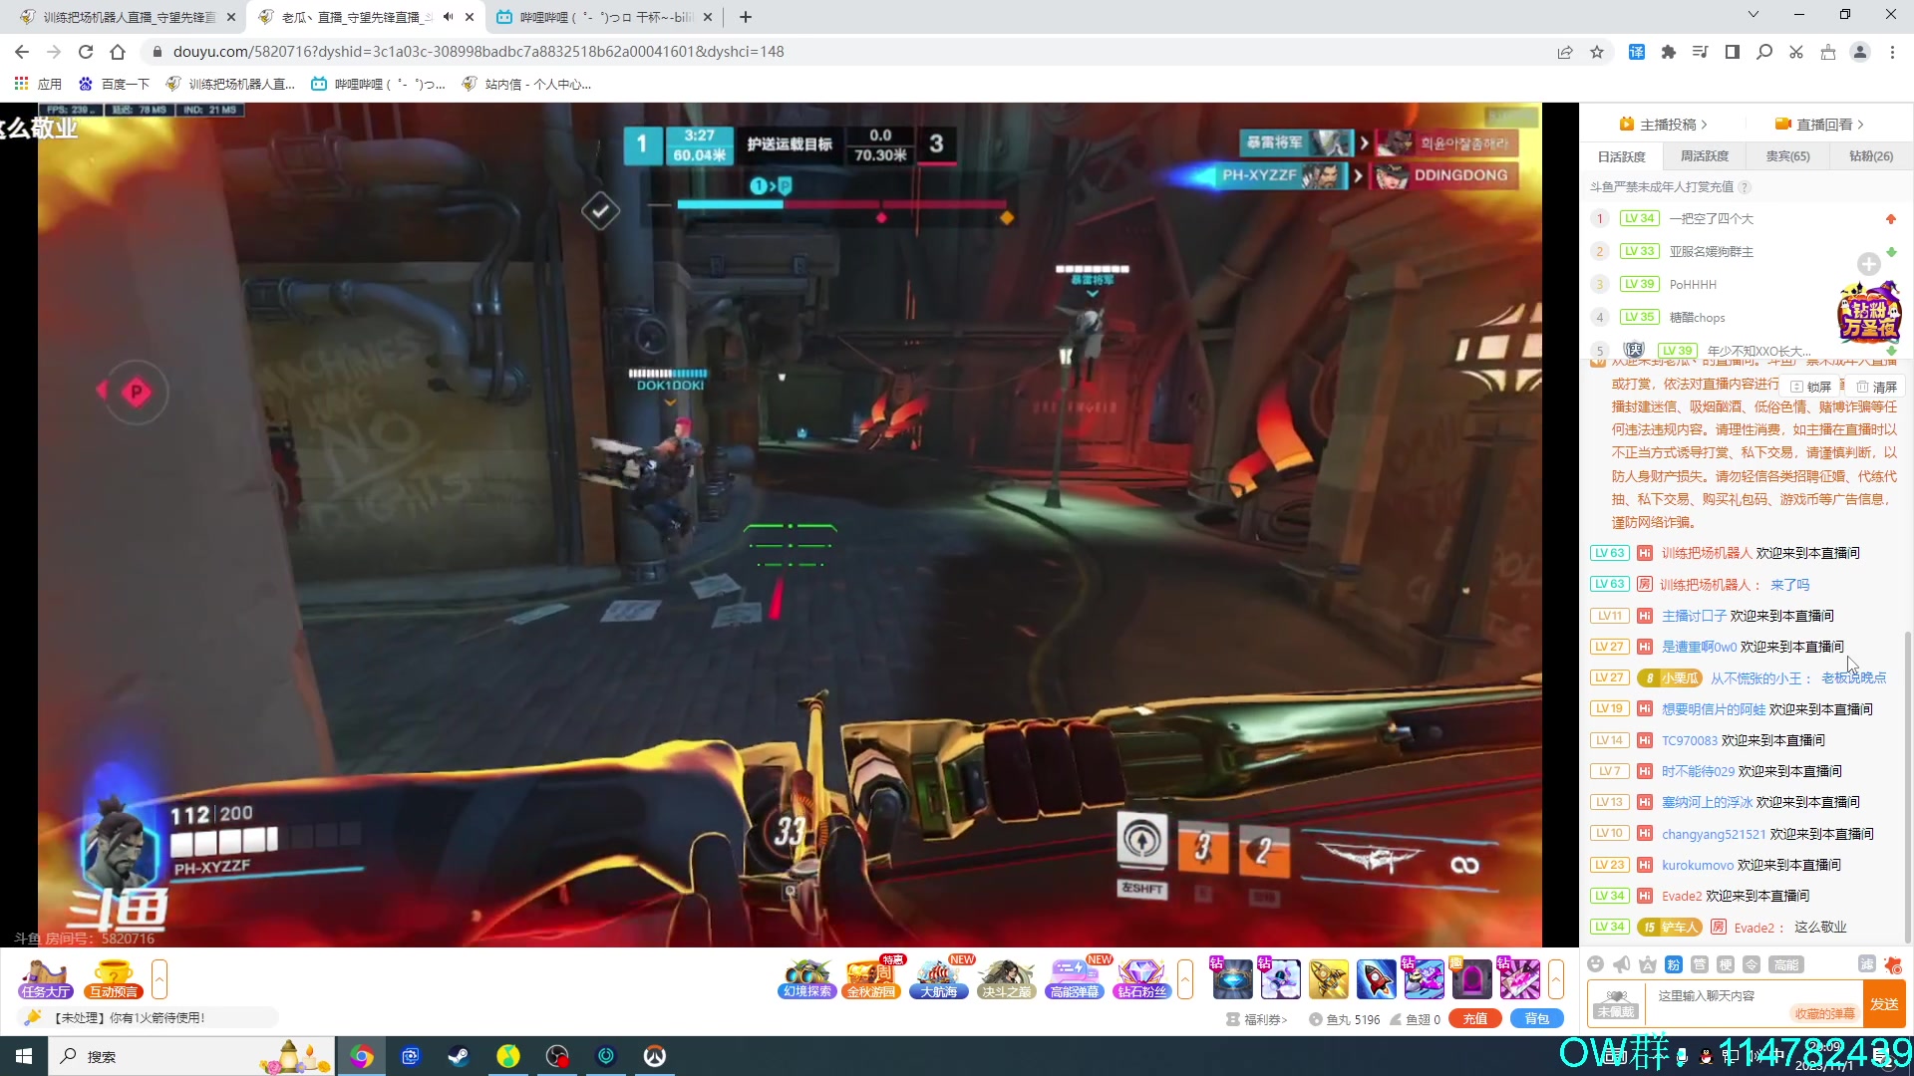
Task: Switch to the 钻粉(26) tab
Action: click(x=1871, y=156)
